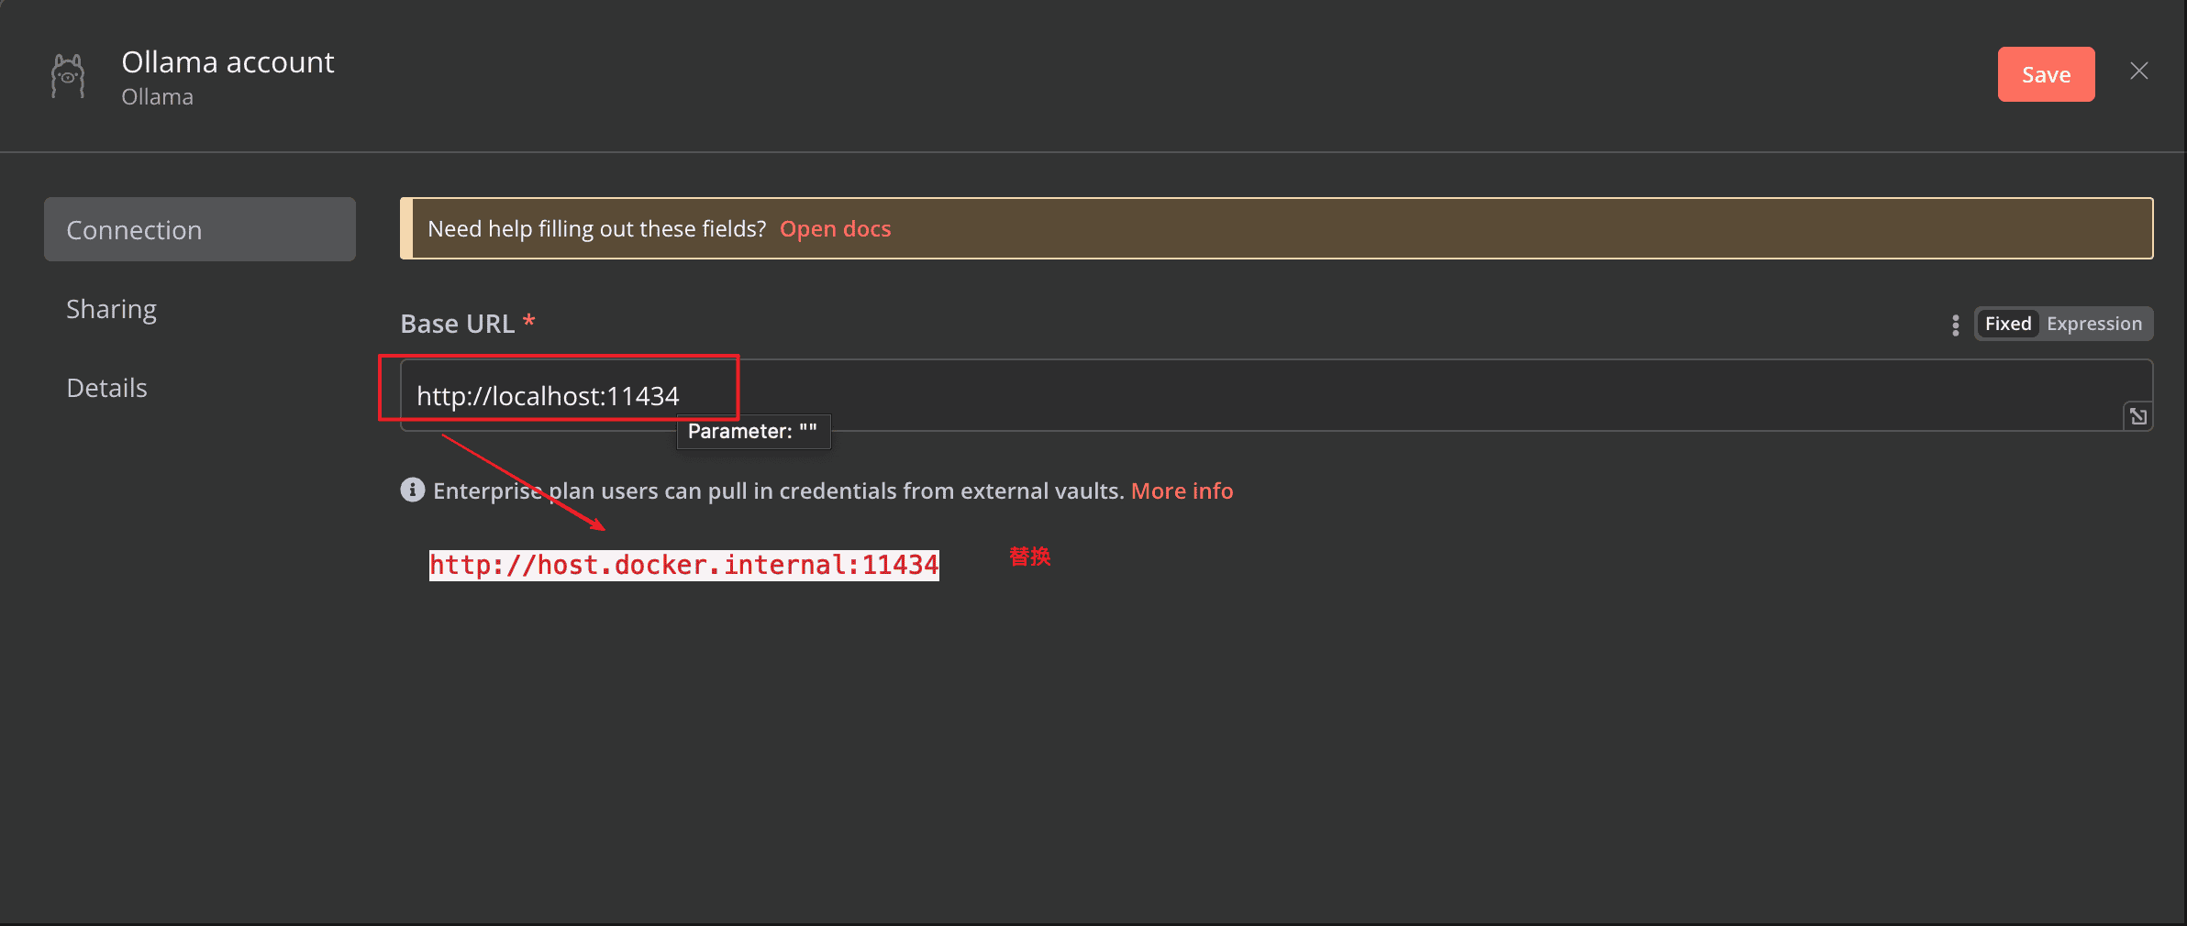
Task: Click the red required asterisk by Base URL
Action: [x=528, y=321]
